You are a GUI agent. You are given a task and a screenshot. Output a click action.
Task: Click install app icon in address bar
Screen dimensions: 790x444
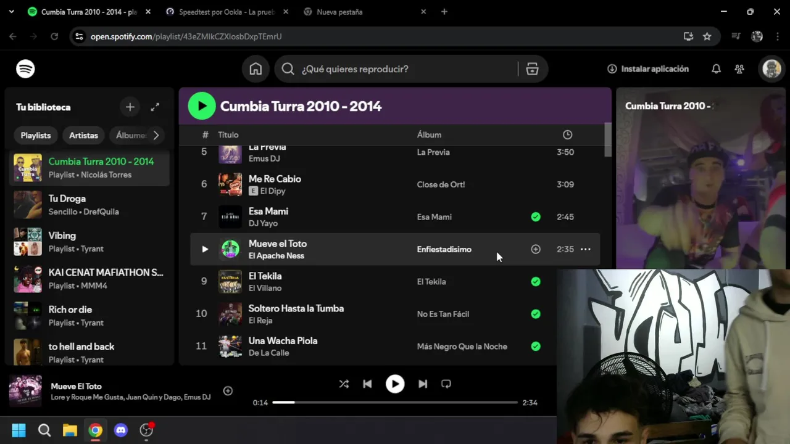pyautogui.click(x=688, y=36)
